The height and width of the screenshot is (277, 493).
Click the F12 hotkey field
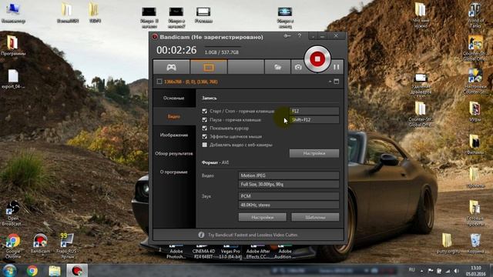tap(314, 111)
